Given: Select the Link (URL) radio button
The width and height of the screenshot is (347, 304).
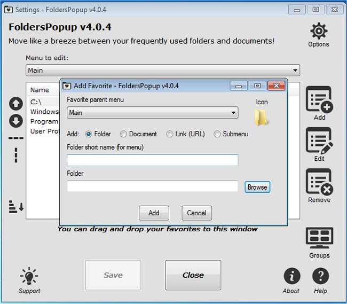Looking at the screenshot, I should point(170,134).
